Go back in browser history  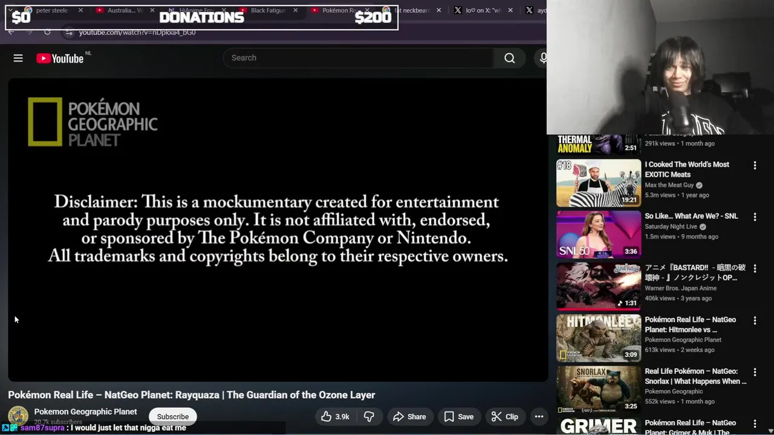[11, 31]
